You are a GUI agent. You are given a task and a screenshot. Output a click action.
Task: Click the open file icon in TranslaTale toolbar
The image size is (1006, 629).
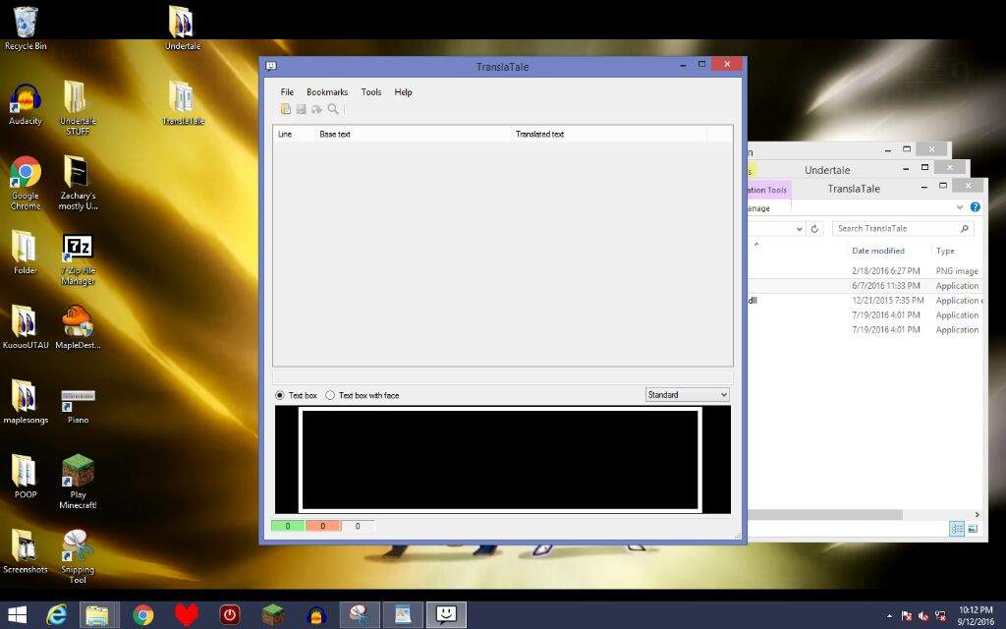click(x=286, y=109)
